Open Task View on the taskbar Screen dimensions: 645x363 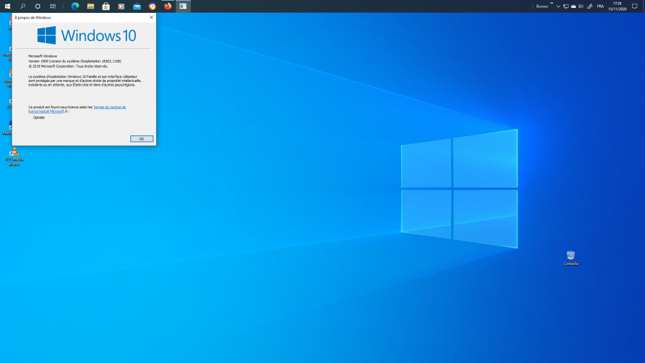(53, 6)
